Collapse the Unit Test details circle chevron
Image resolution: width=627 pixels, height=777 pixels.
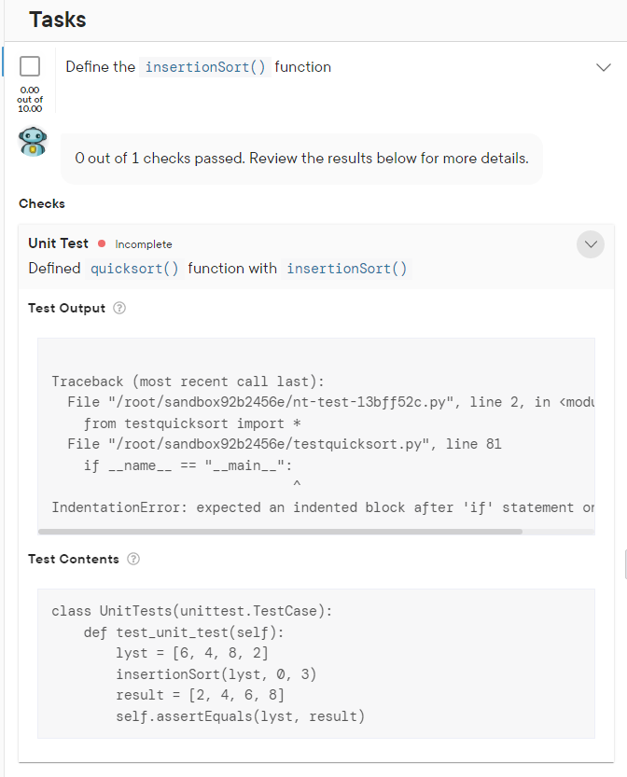click(x=591, y=244)
